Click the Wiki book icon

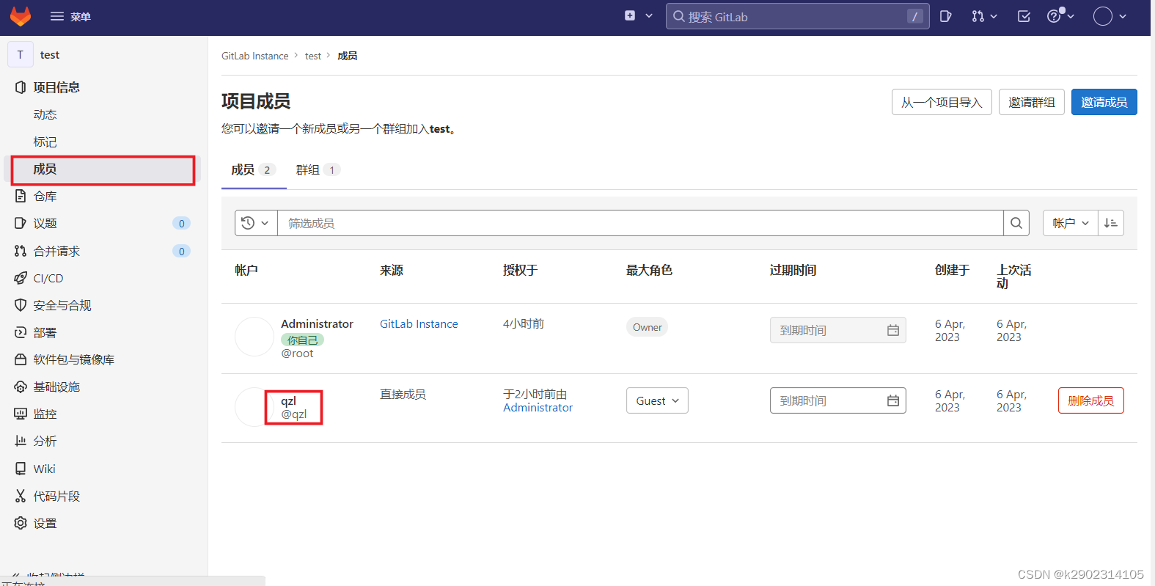click(21, 469)
